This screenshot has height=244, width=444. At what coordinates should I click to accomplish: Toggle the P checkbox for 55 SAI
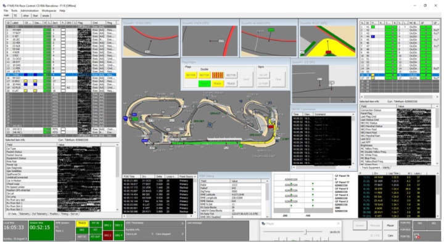coord(63,49)
